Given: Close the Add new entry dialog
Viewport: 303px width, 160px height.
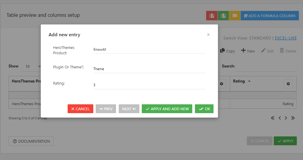Looking at the screenshot, I should tap(208, 35).
